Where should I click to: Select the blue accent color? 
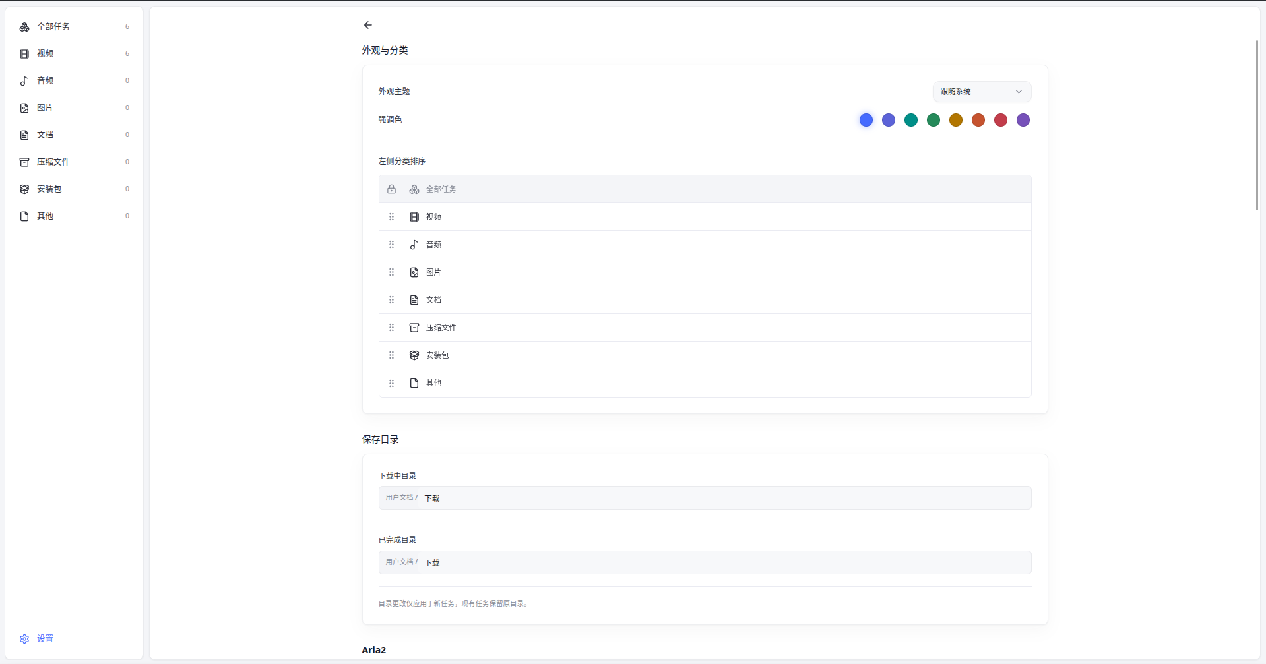(866, 120)
